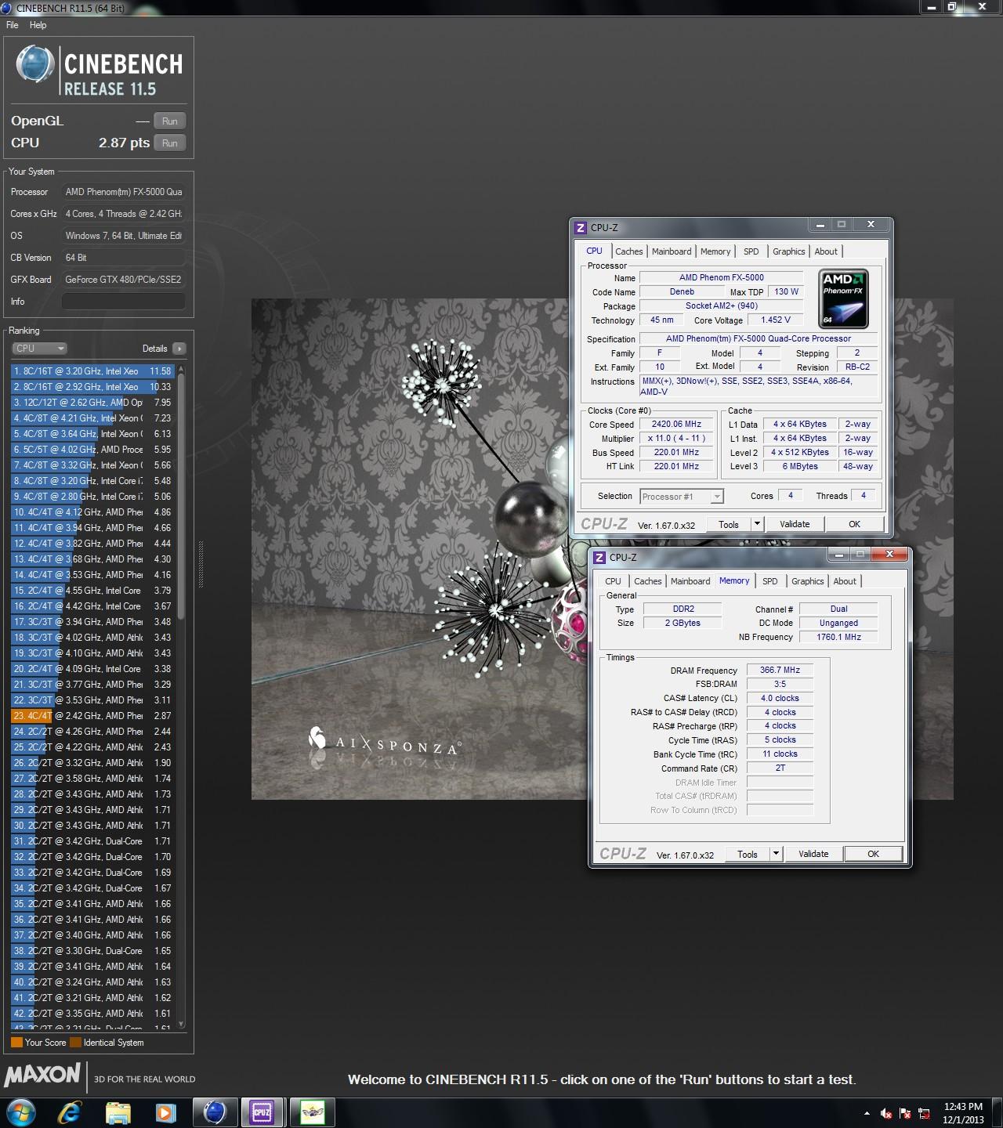Click Validate in lower CPU-Z window
Viewport: 1003px width, 1128px height.
(x=813, y=854)
